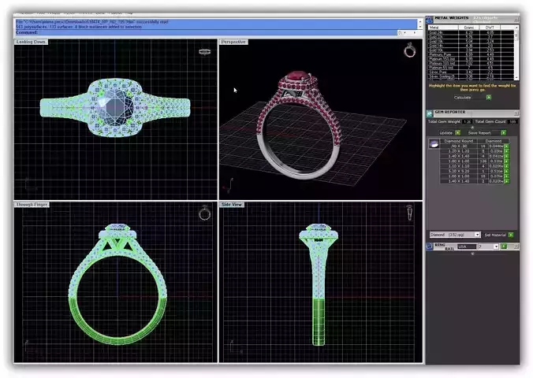Click the green arrow next to Set Material

tap(511, 235)
